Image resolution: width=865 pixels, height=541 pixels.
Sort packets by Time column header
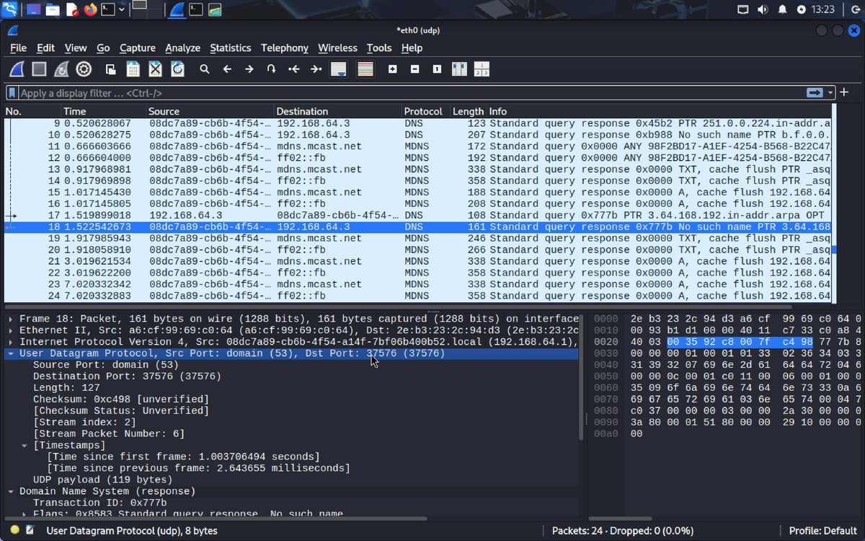tap(103, 111)
